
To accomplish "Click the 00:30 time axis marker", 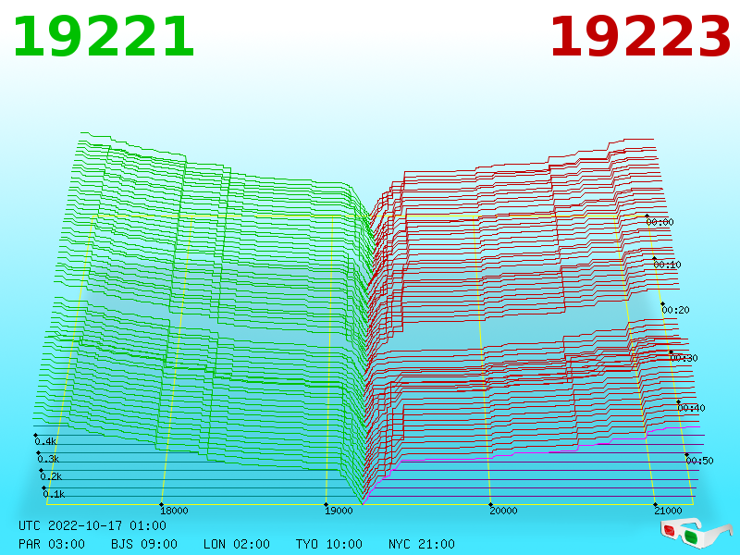I will [x=684, y=358].
